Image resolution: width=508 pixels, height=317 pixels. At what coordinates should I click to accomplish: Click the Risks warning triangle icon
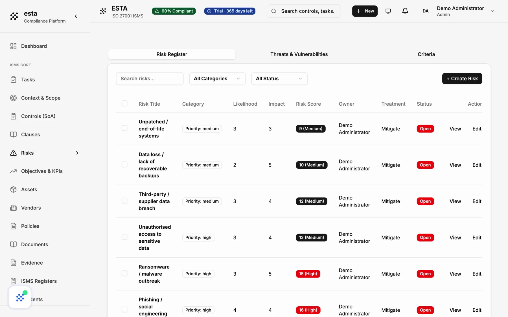point(13,153)
